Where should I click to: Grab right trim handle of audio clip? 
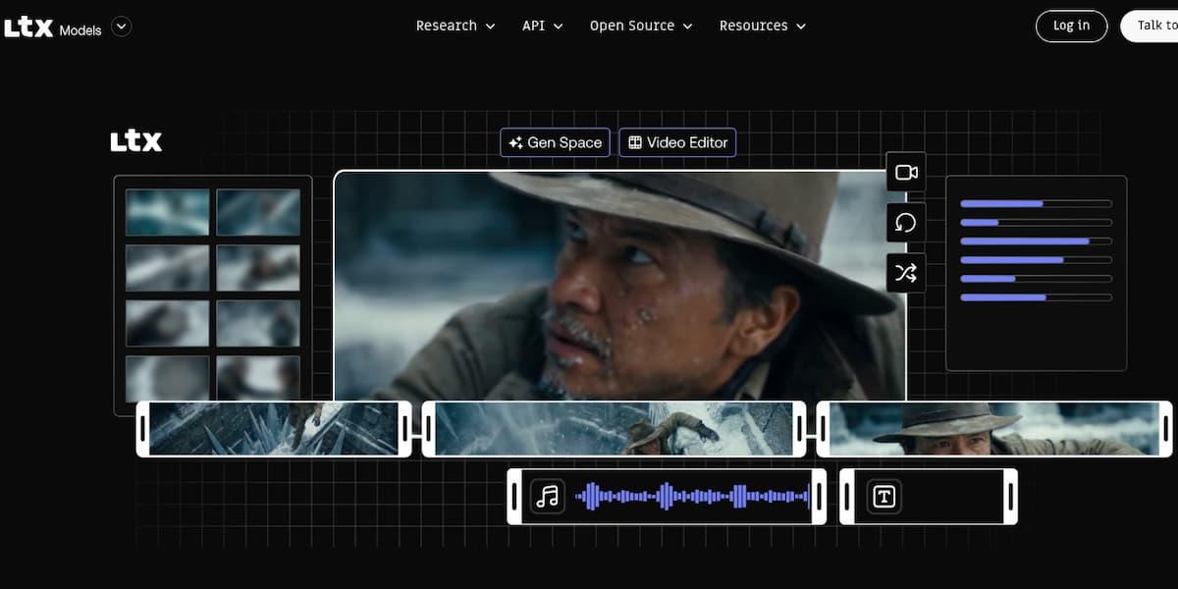pyautogui.click(x=820, y=497)
